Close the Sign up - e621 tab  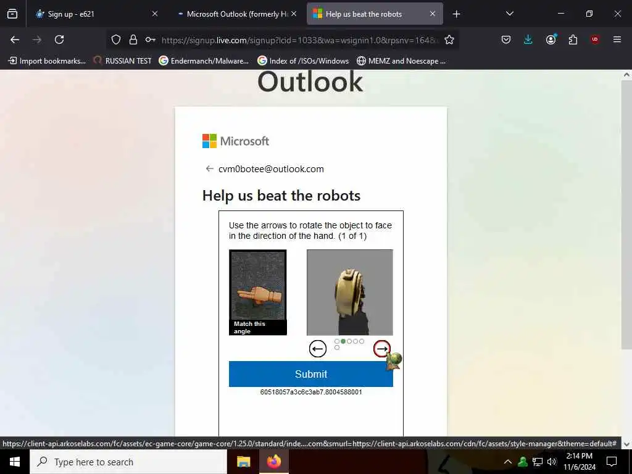coord(155,14)
